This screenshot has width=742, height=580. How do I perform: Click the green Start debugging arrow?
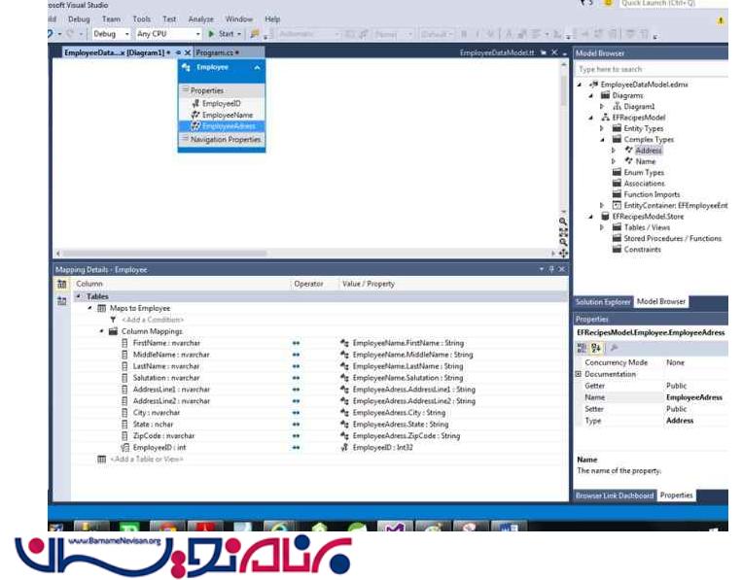coord(211,34)
